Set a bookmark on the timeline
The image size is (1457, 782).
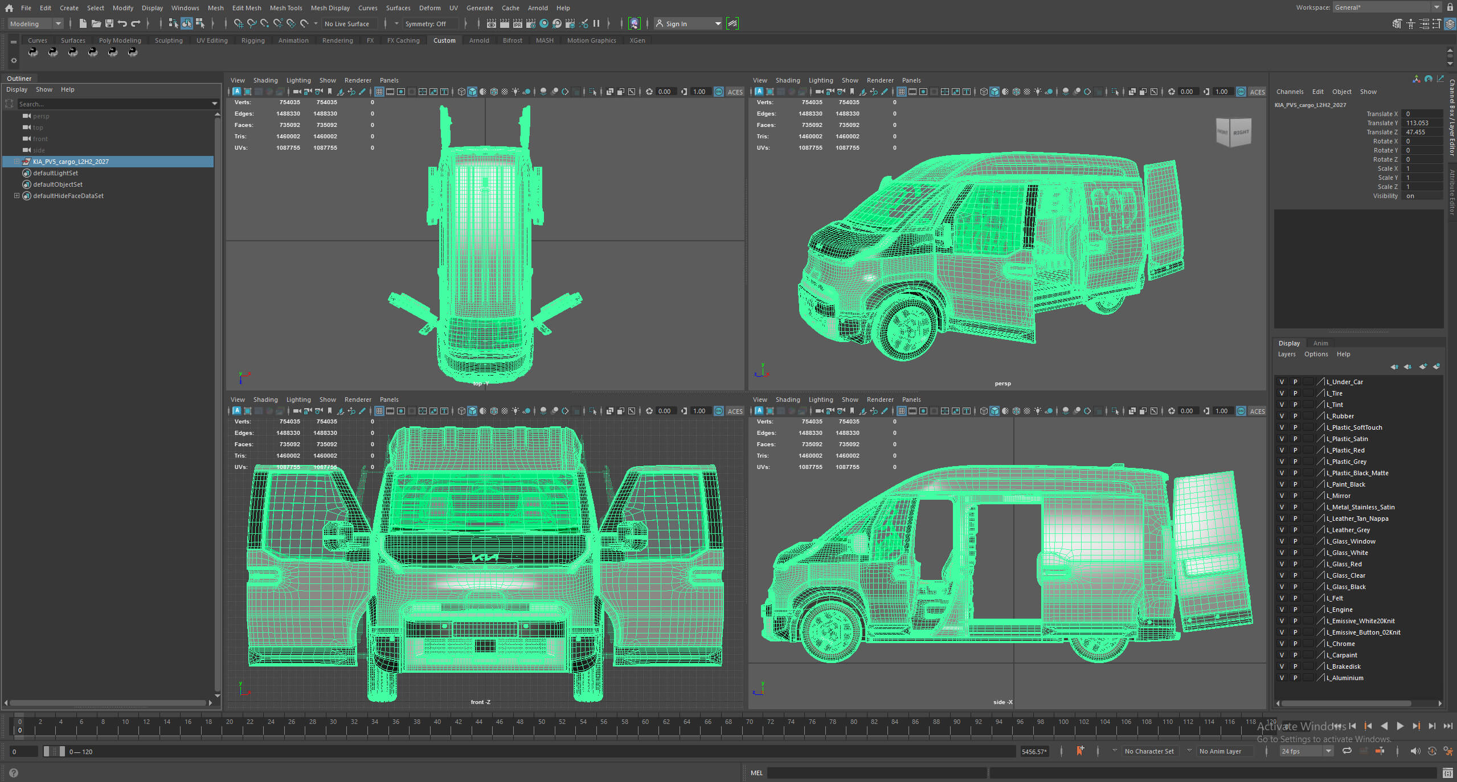point(1079,751)
